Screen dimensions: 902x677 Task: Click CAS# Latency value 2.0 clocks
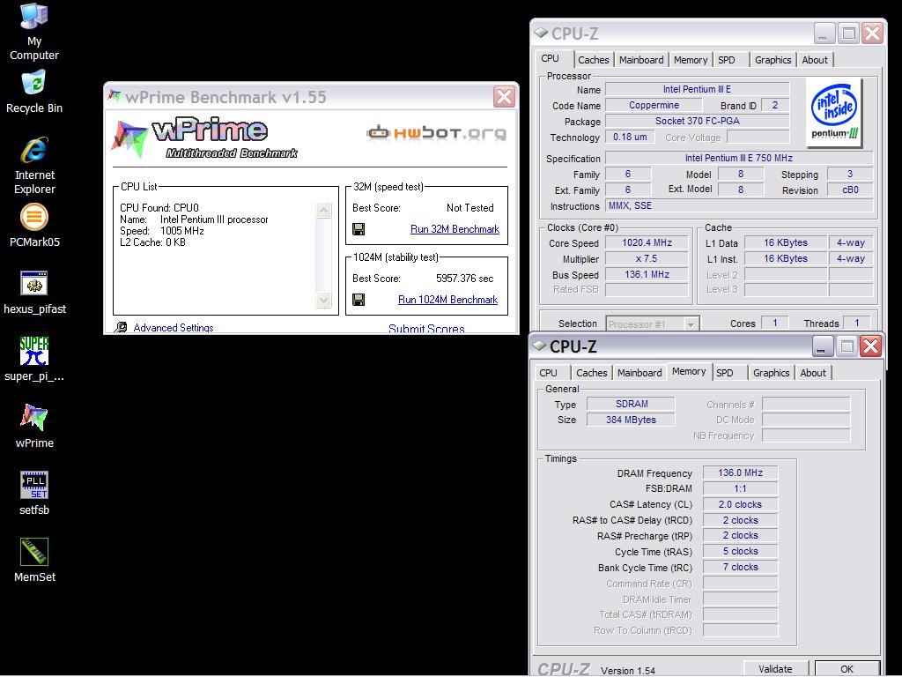(x=740, y=504)
